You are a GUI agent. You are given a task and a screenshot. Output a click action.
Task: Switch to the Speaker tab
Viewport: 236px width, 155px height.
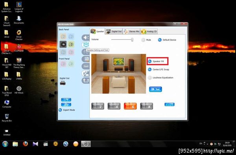97,31
